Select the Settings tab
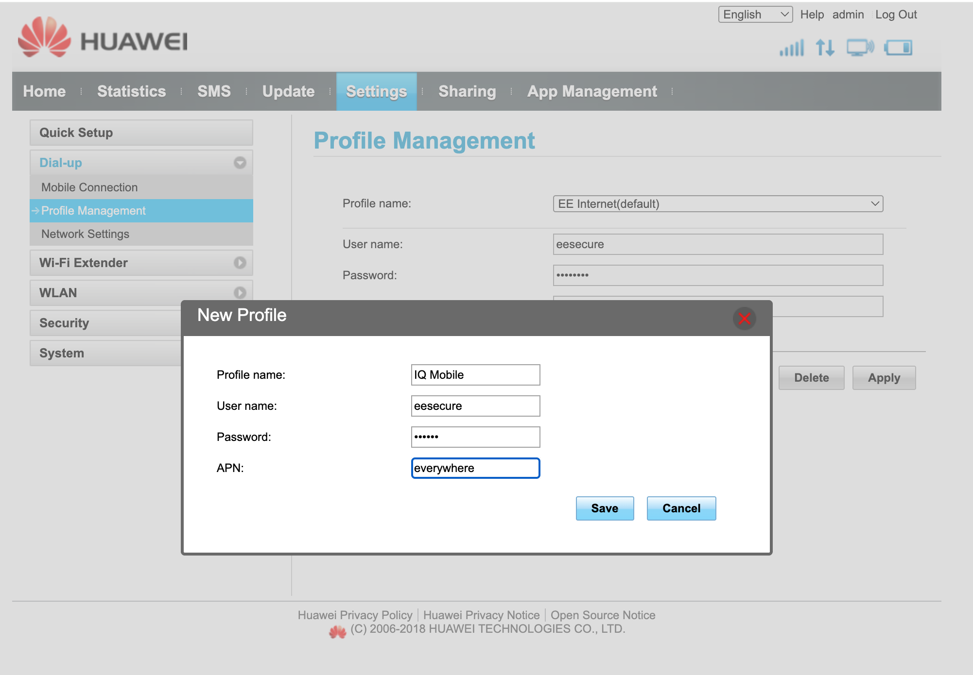Viewport: 973px width, 675px height. [376, 91]
